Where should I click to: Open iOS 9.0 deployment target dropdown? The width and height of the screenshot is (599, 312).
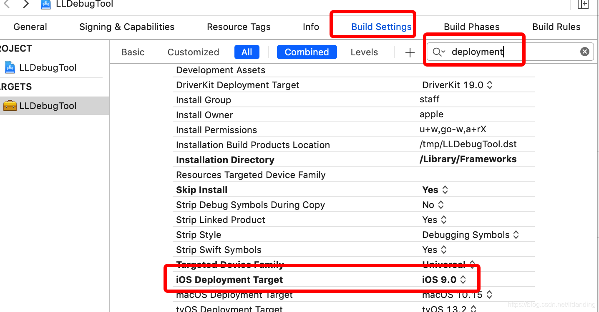coord(444,280)
